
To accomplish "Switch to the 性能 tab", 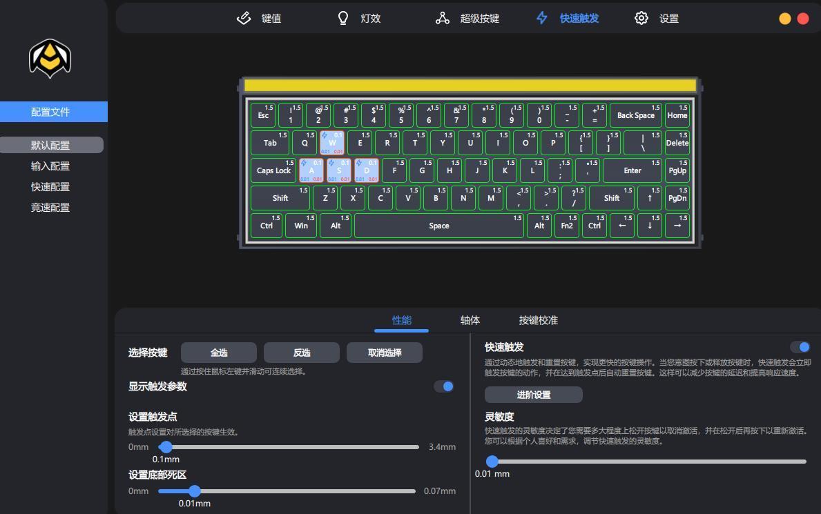I will pyautogui.click(x=400, y=320).
